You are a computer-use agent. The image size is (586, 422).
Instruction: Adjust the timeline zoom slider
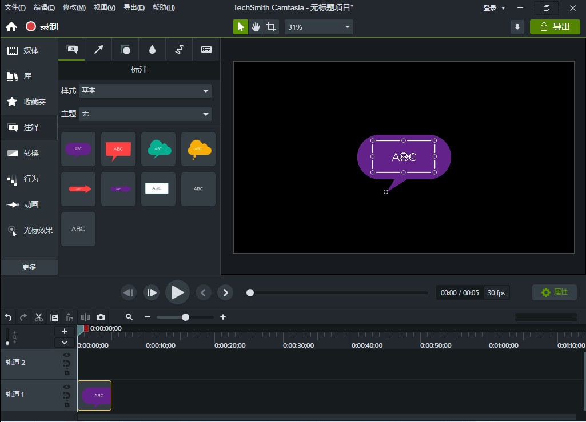[185, 317]
